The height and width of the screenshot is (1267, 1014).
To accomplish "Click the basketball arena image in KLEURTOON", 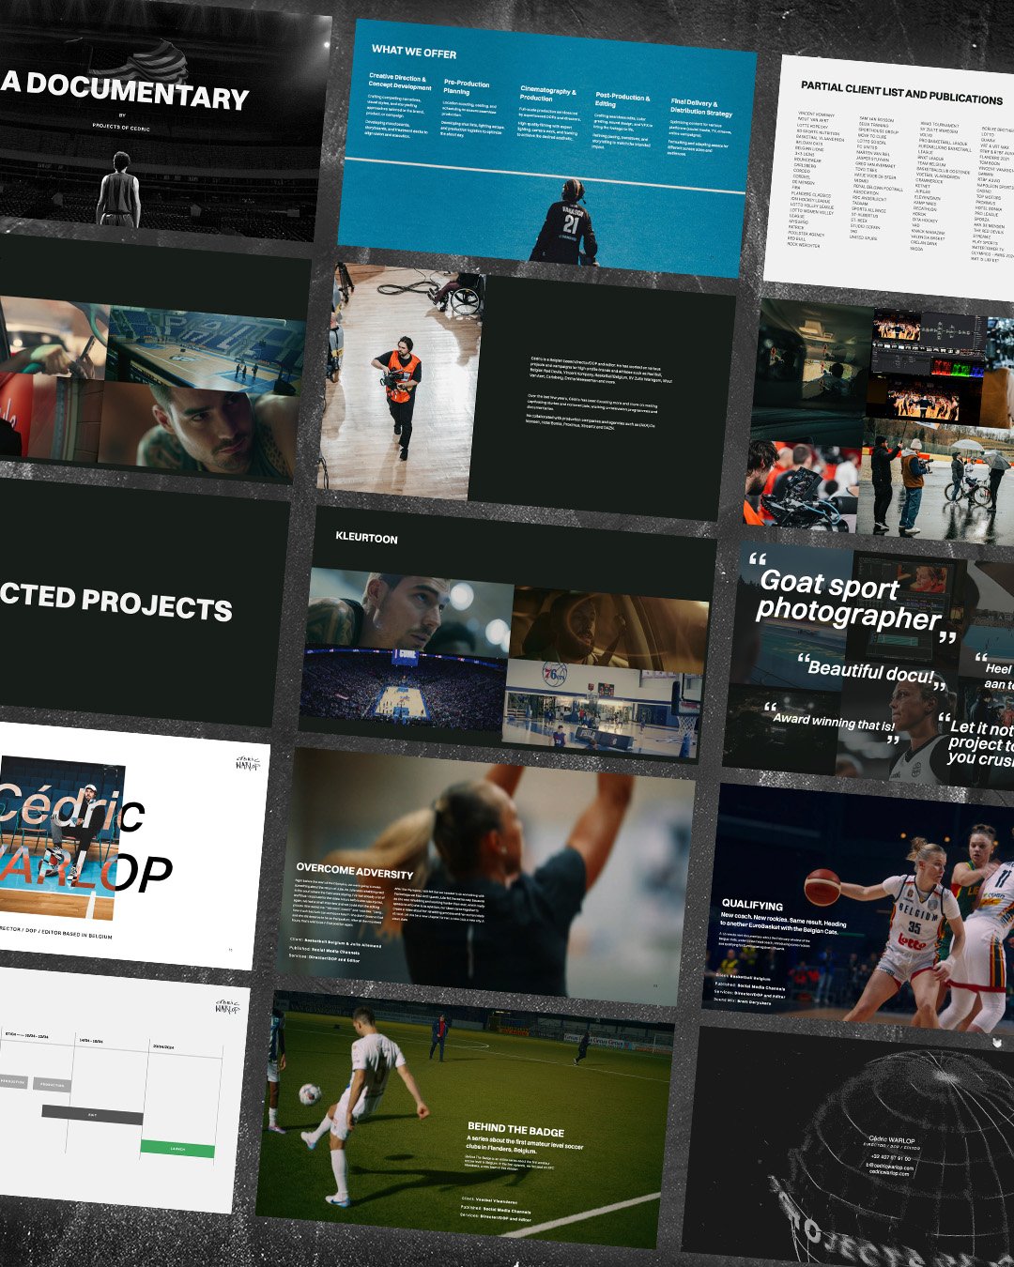I will tap(404, 688).
